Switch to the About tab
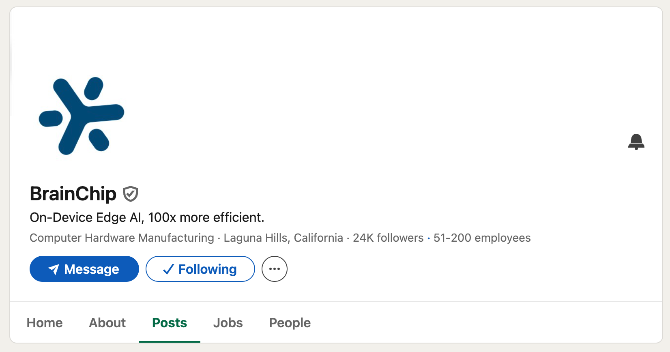The image size is (670, 352). pyautogui.click(x=107, y=323)
